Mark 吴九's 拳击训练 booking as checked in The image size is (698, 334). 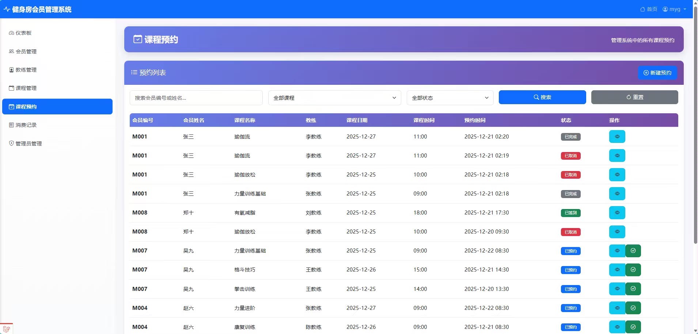coord(633,289)
